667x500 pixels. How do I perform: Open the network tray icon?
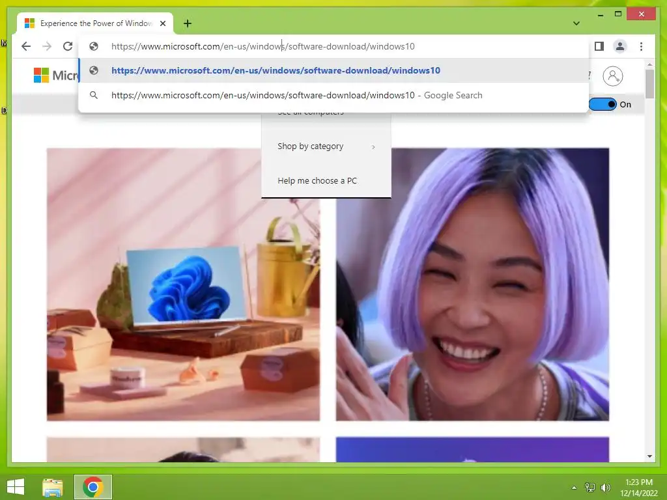[x=590, y=487]
